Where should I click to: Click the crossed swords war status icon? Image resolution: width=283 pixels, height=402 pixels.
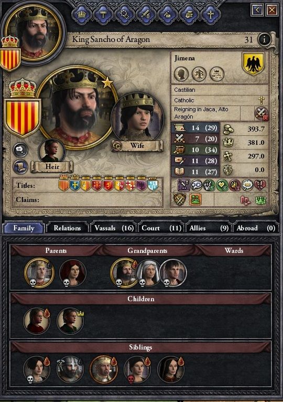pyautogui.click(x=261, y=113)
